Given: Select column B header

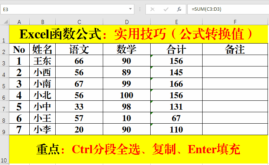Looking at the screenshot, I should 43,22.
